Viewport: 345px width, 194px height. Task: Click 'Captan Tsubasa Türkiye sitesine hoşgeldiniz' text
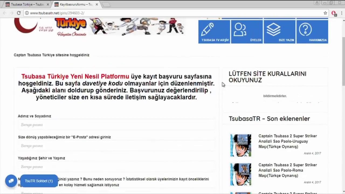(x=51, y=55)
